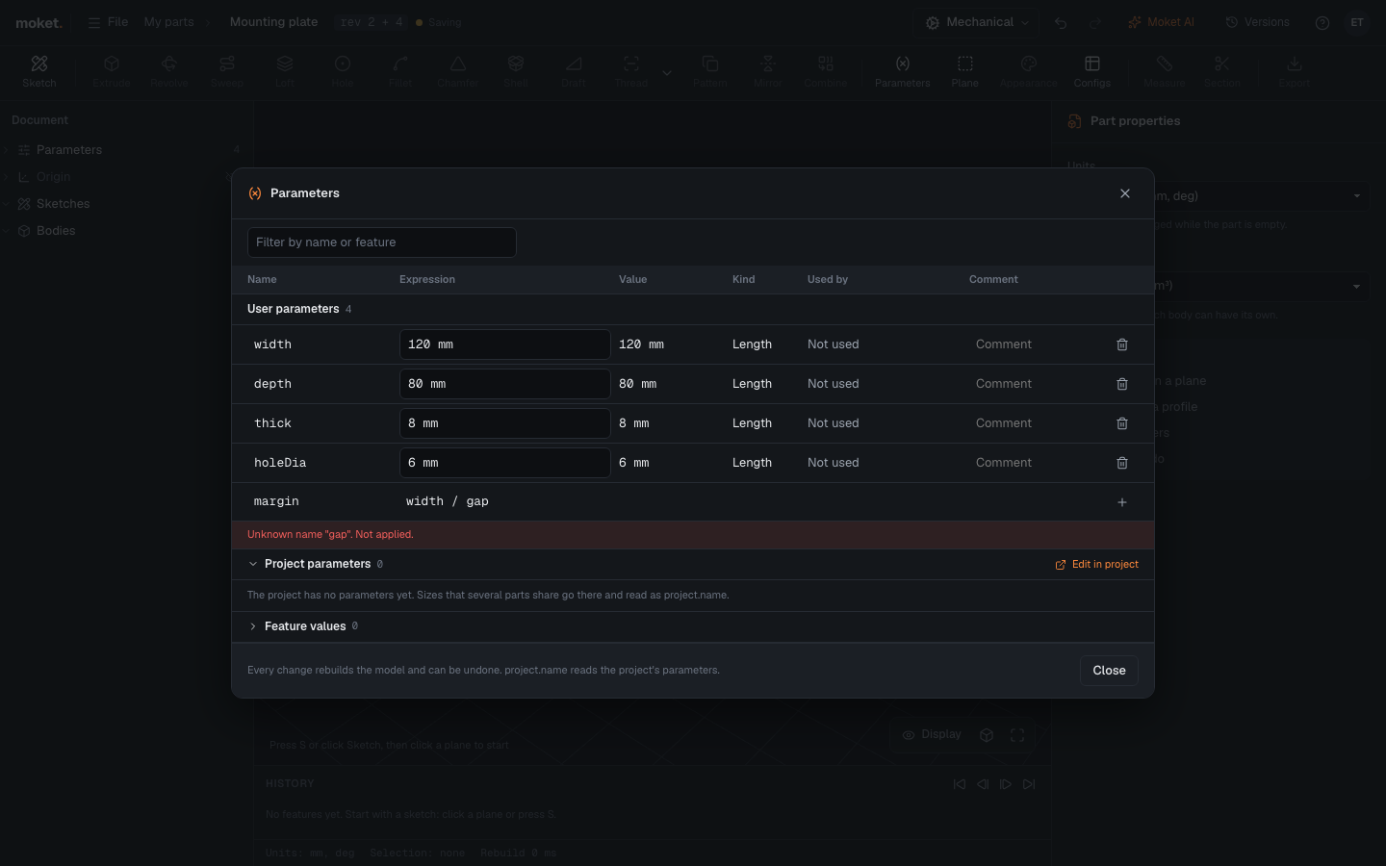Screen dimensions: 1386x866
Task: Select the Shell tool
Action: click(516, 71)
